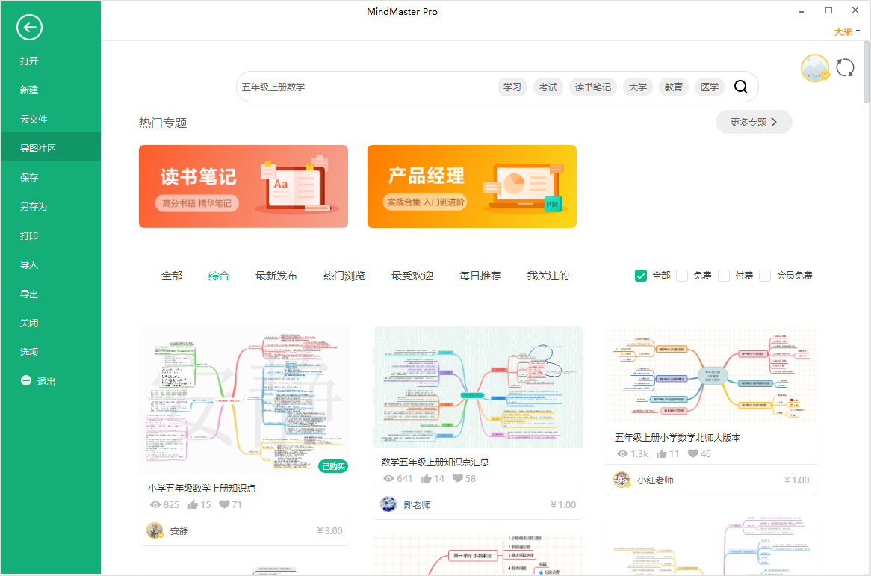Uncheck the 全部 price filter checkbox
Viewport: 871px width, 576px height.
641,276
